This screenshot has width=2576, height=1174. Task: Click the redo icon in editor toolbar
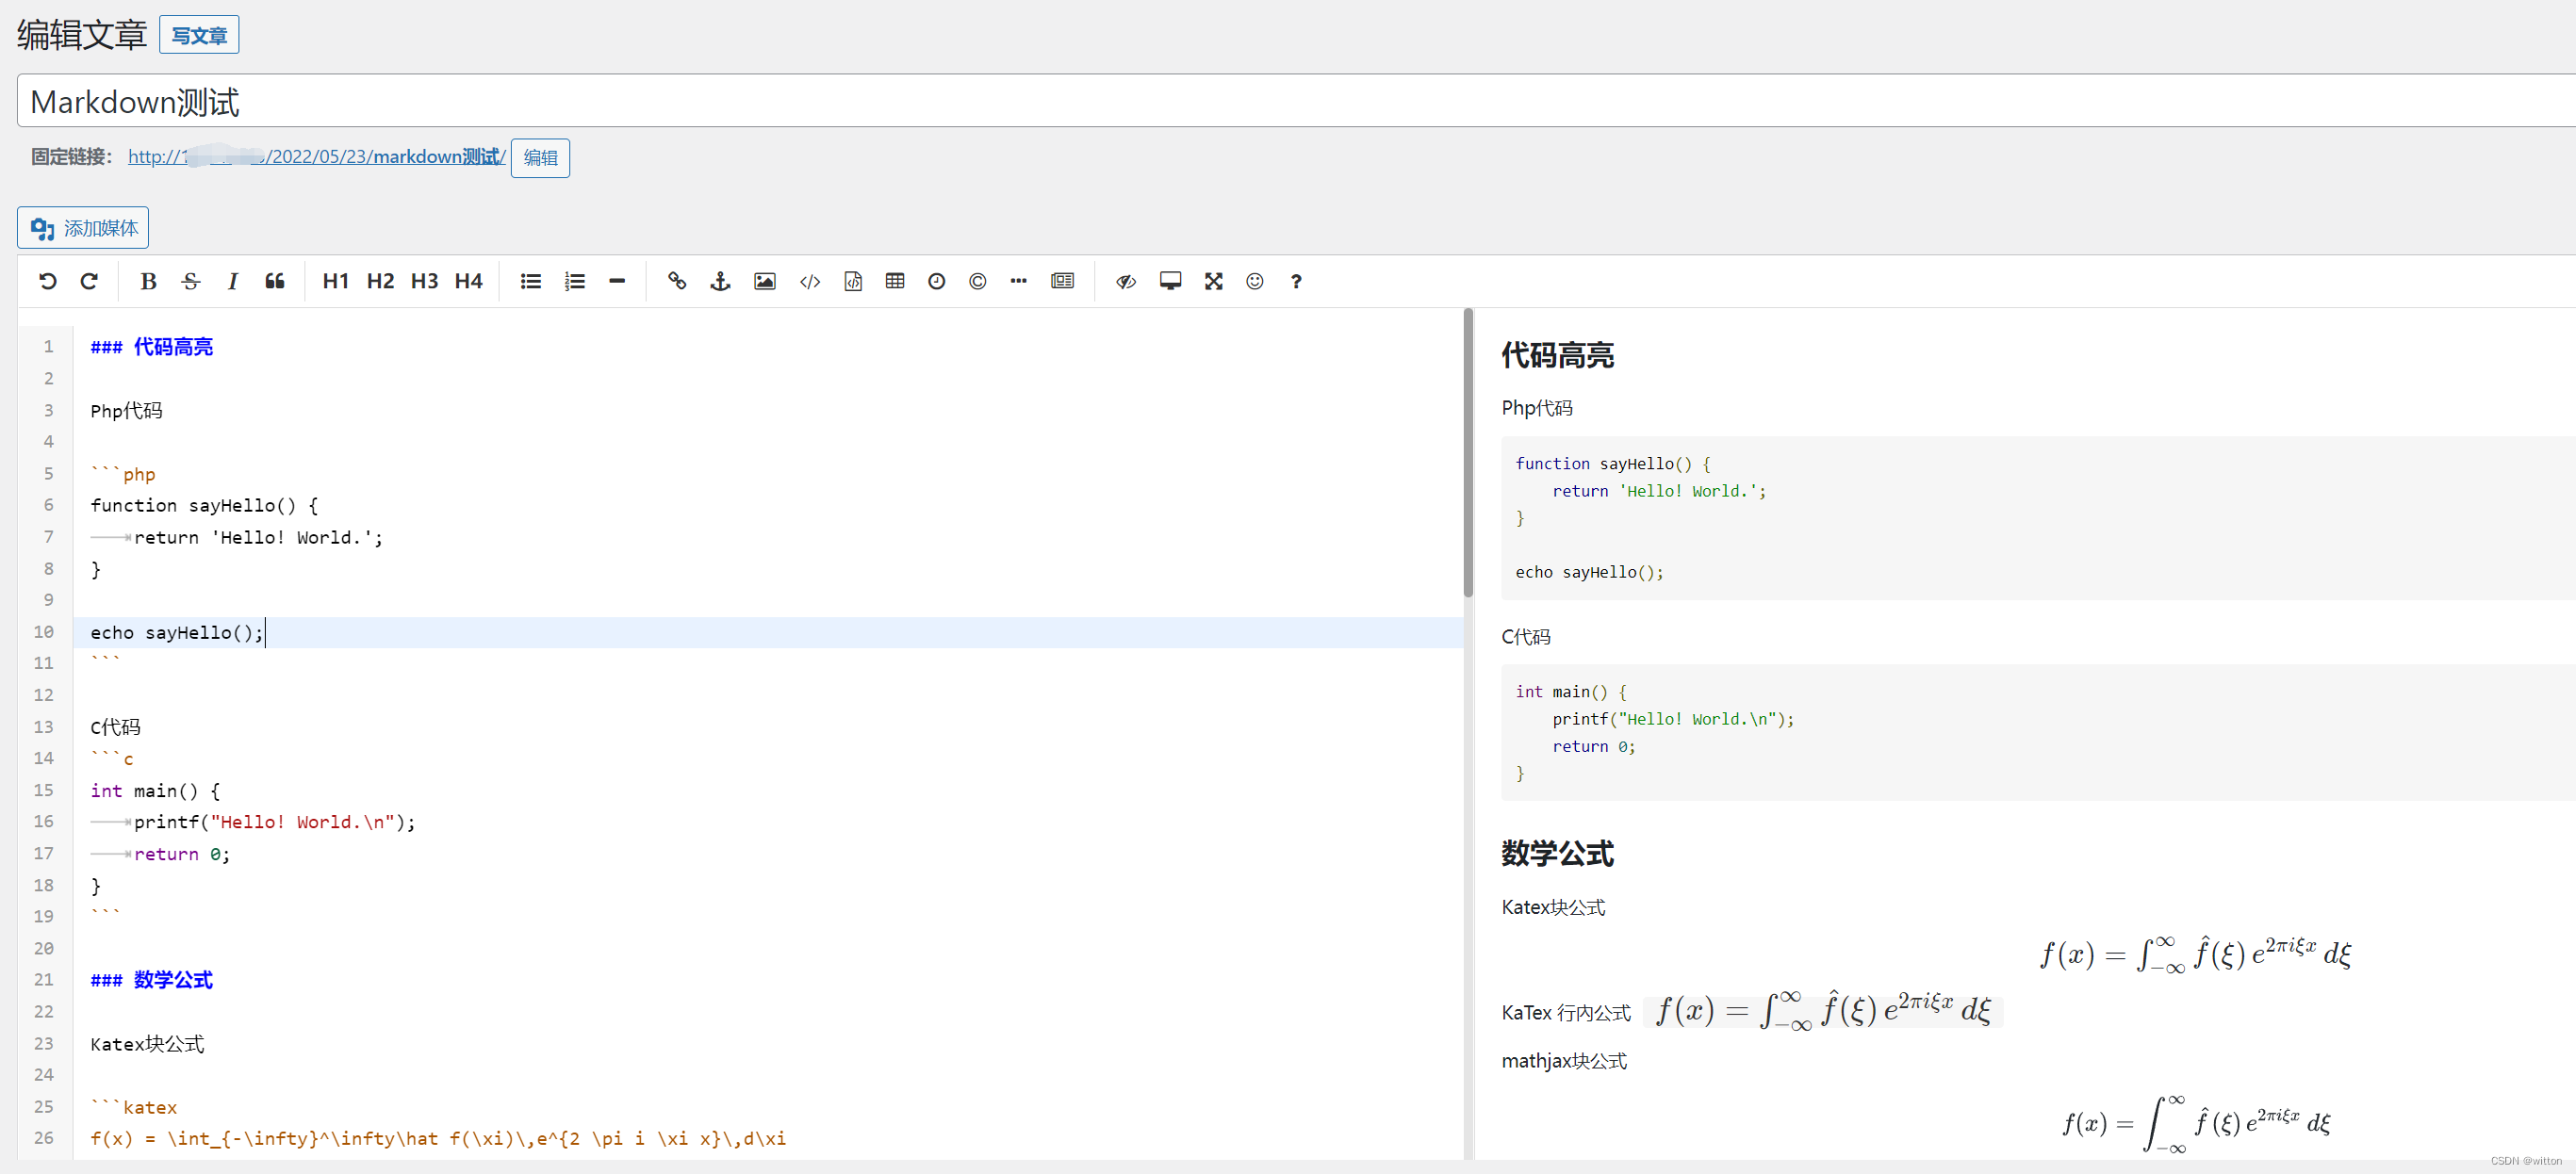(89, 282)
